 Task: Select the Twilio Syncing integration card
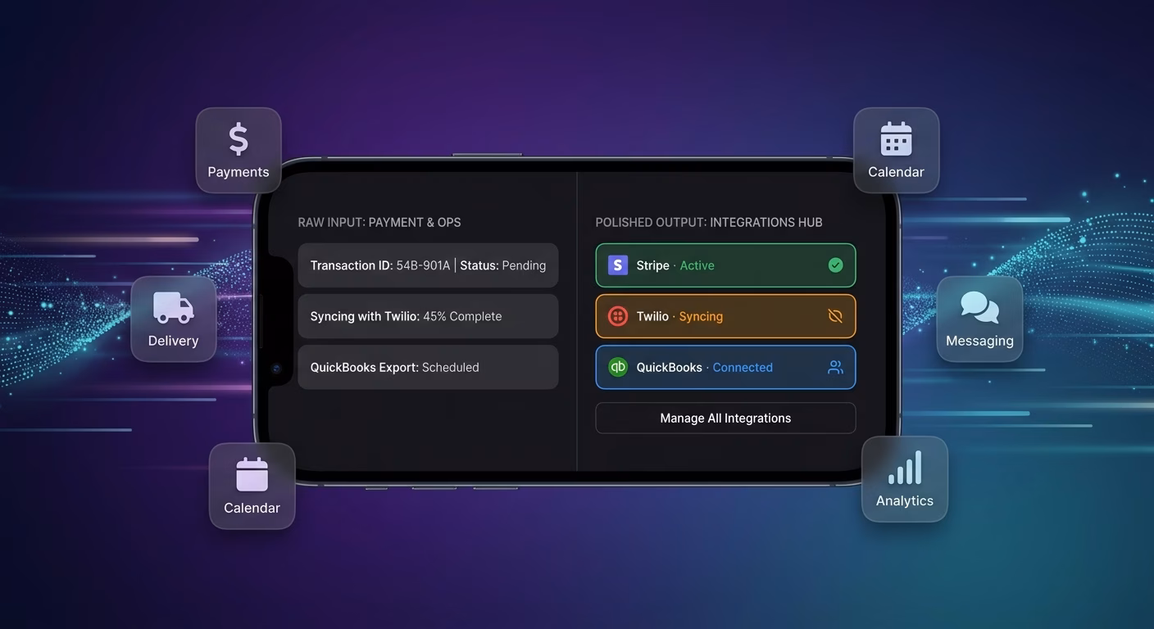coord(725,316)
